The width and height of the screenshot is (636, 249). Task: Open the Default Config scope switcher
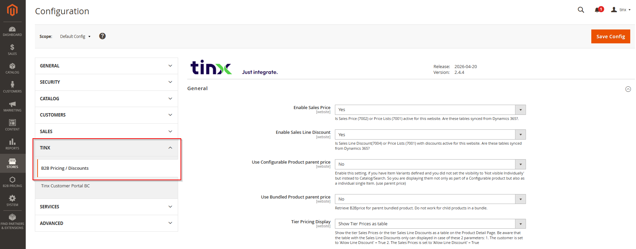coord(75,37)
